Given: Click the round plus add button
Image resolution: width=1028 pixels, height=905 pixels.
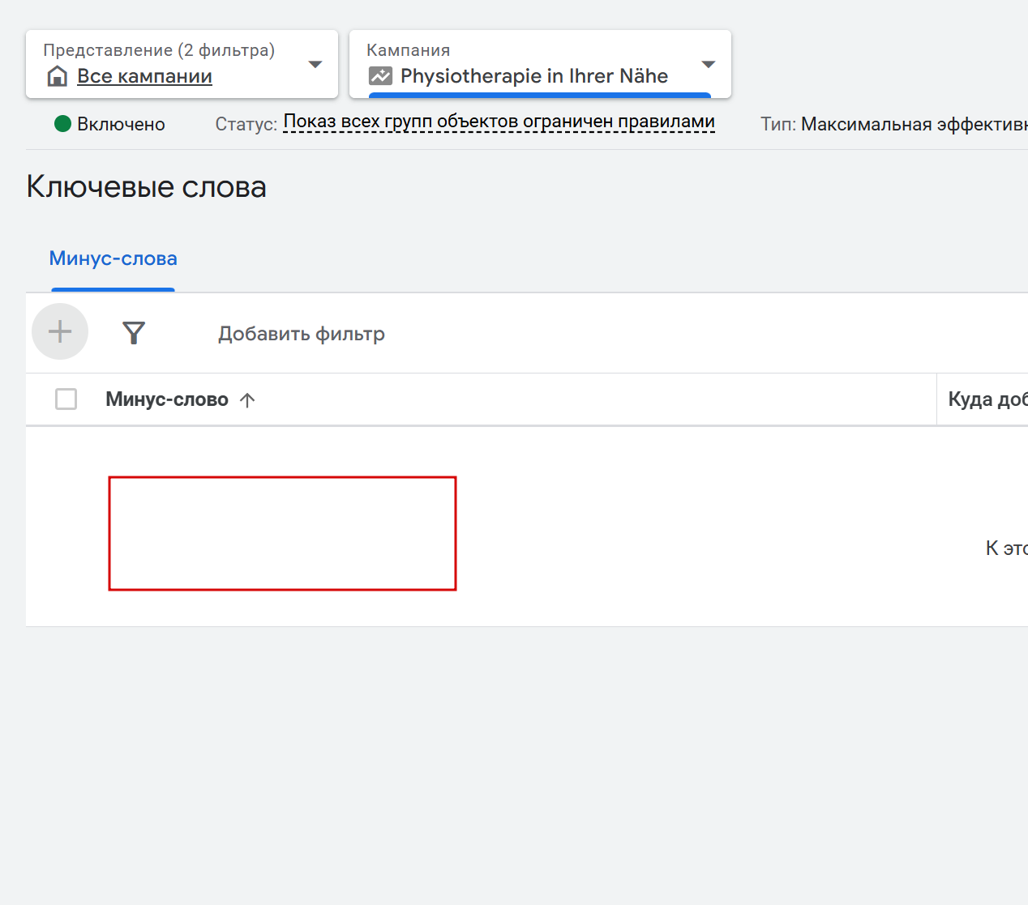Looking at the screenshot, I should (x=60, y=331).
